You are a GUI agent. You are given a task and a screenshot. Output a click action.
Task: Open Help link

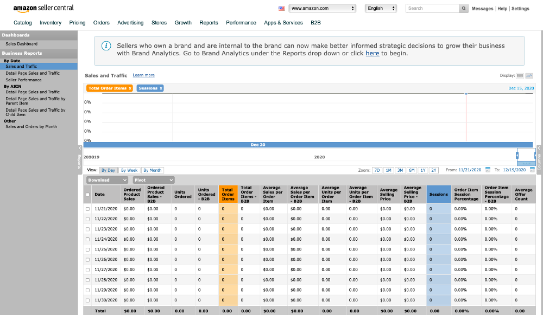[502, 9]
